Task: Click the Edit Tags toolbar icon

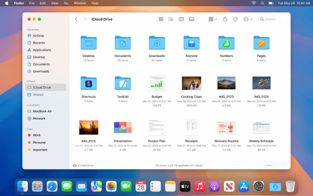Action: pos(235,19)
